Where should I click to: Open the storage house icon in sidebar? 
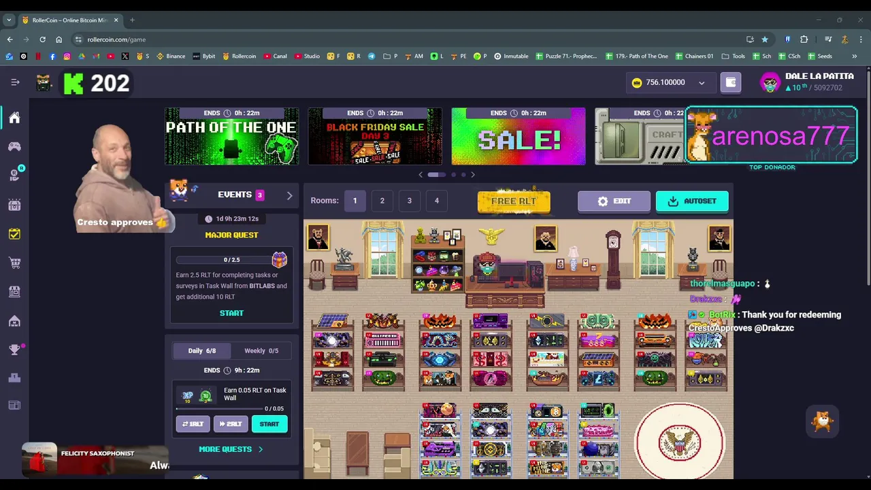click(x=14, y=321)
